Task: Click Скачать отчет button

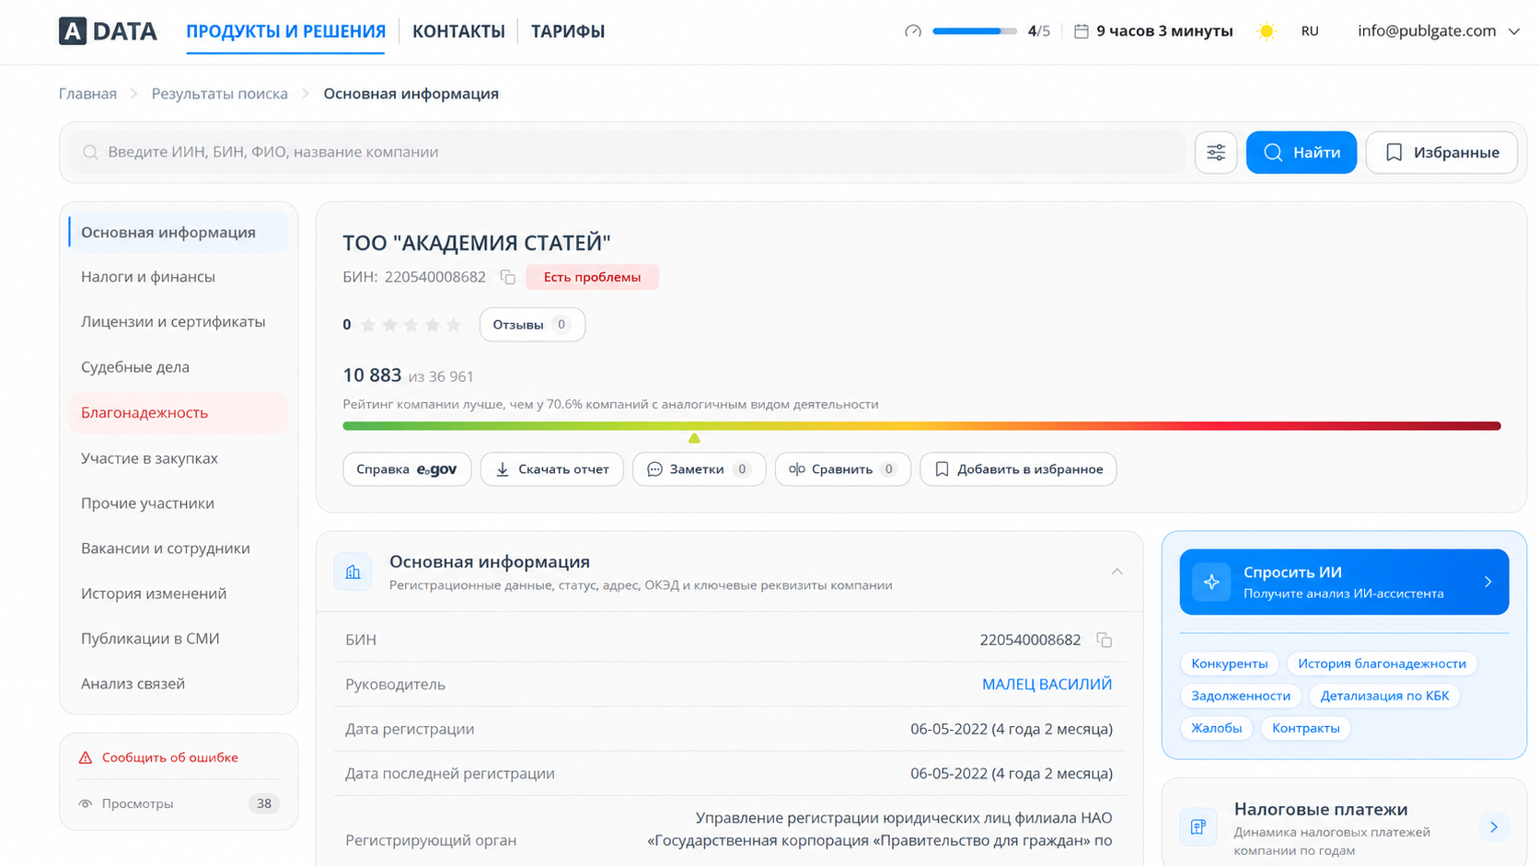Action: point(551,469)
